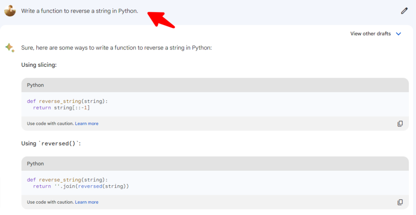Copy the slicing code snippet
Screen dimensions: 416x215
coord(400,124)
